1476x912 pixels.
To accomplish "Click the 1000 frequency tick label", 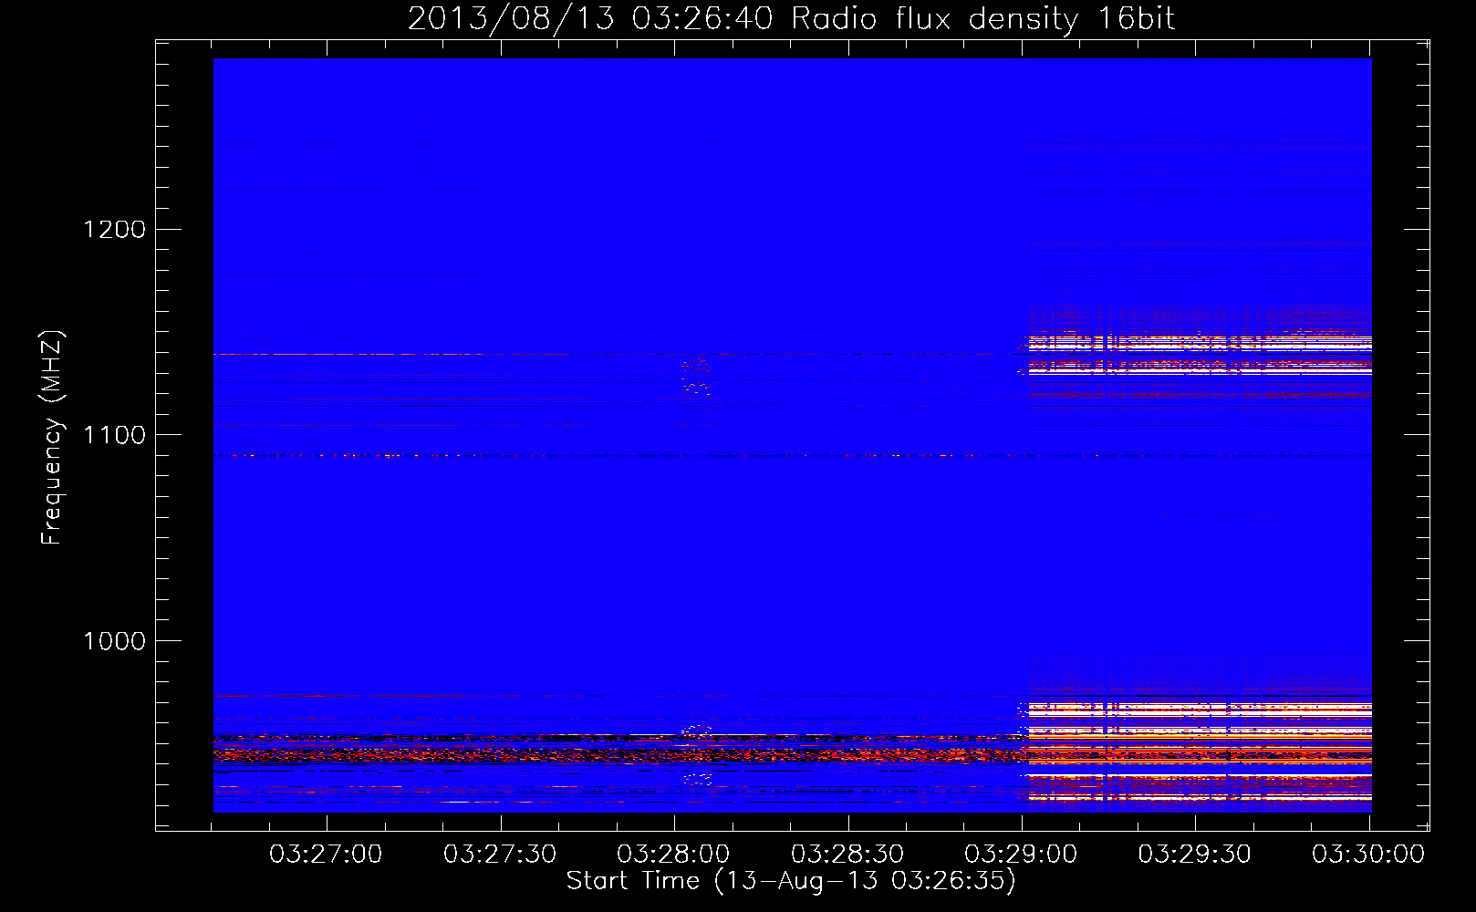I will [115, 641].
